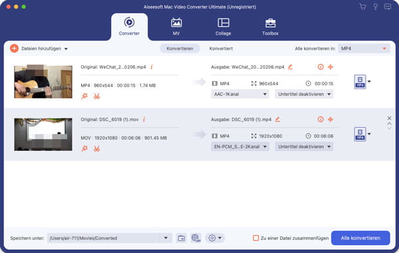This screenshot has height=253, width=399.
Task: Click the compress icon for the WeChat output
Action: 331,67
